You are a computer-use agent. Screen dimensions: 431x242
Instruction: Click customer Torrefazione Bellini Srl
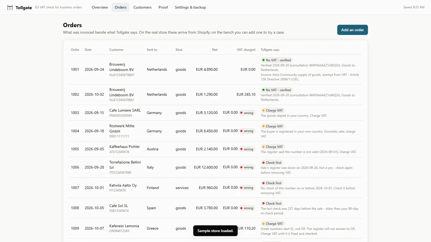tap(125, 165)
